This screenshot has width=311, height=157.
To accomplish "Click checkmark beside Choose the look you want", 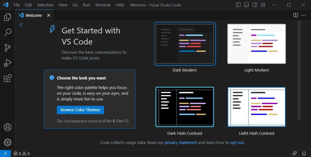I will (52, 78).
